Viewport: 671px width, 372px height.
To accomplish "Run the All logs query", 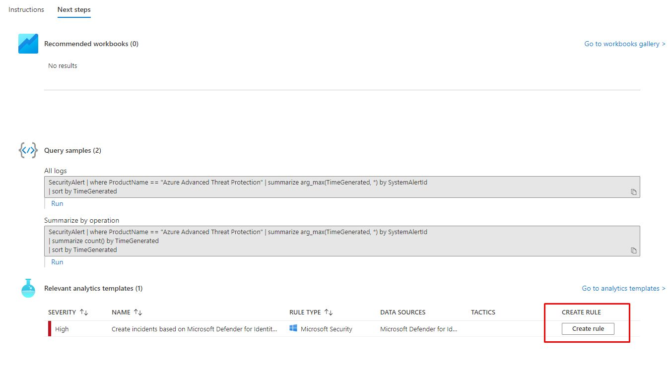I will 57,203.
